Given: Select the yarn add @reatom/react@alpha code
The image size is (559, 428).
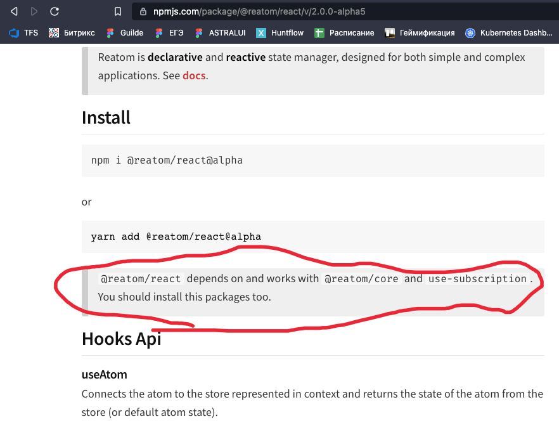Looking at the screenshot, I should point(176,237).
